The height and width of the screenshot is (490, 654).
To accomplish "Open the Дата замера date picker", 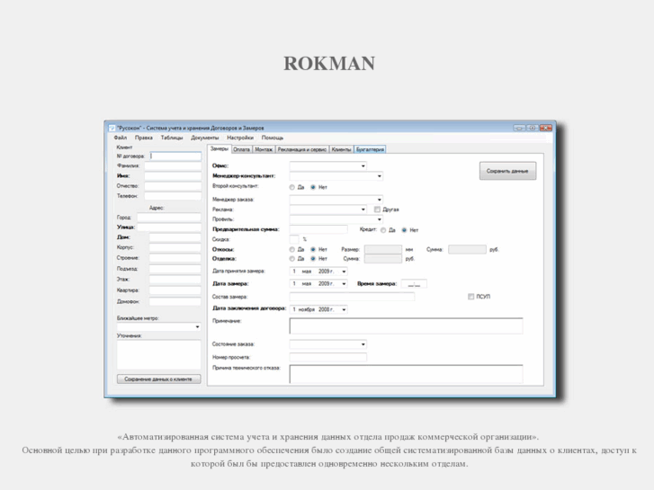I will coord(344,283).
